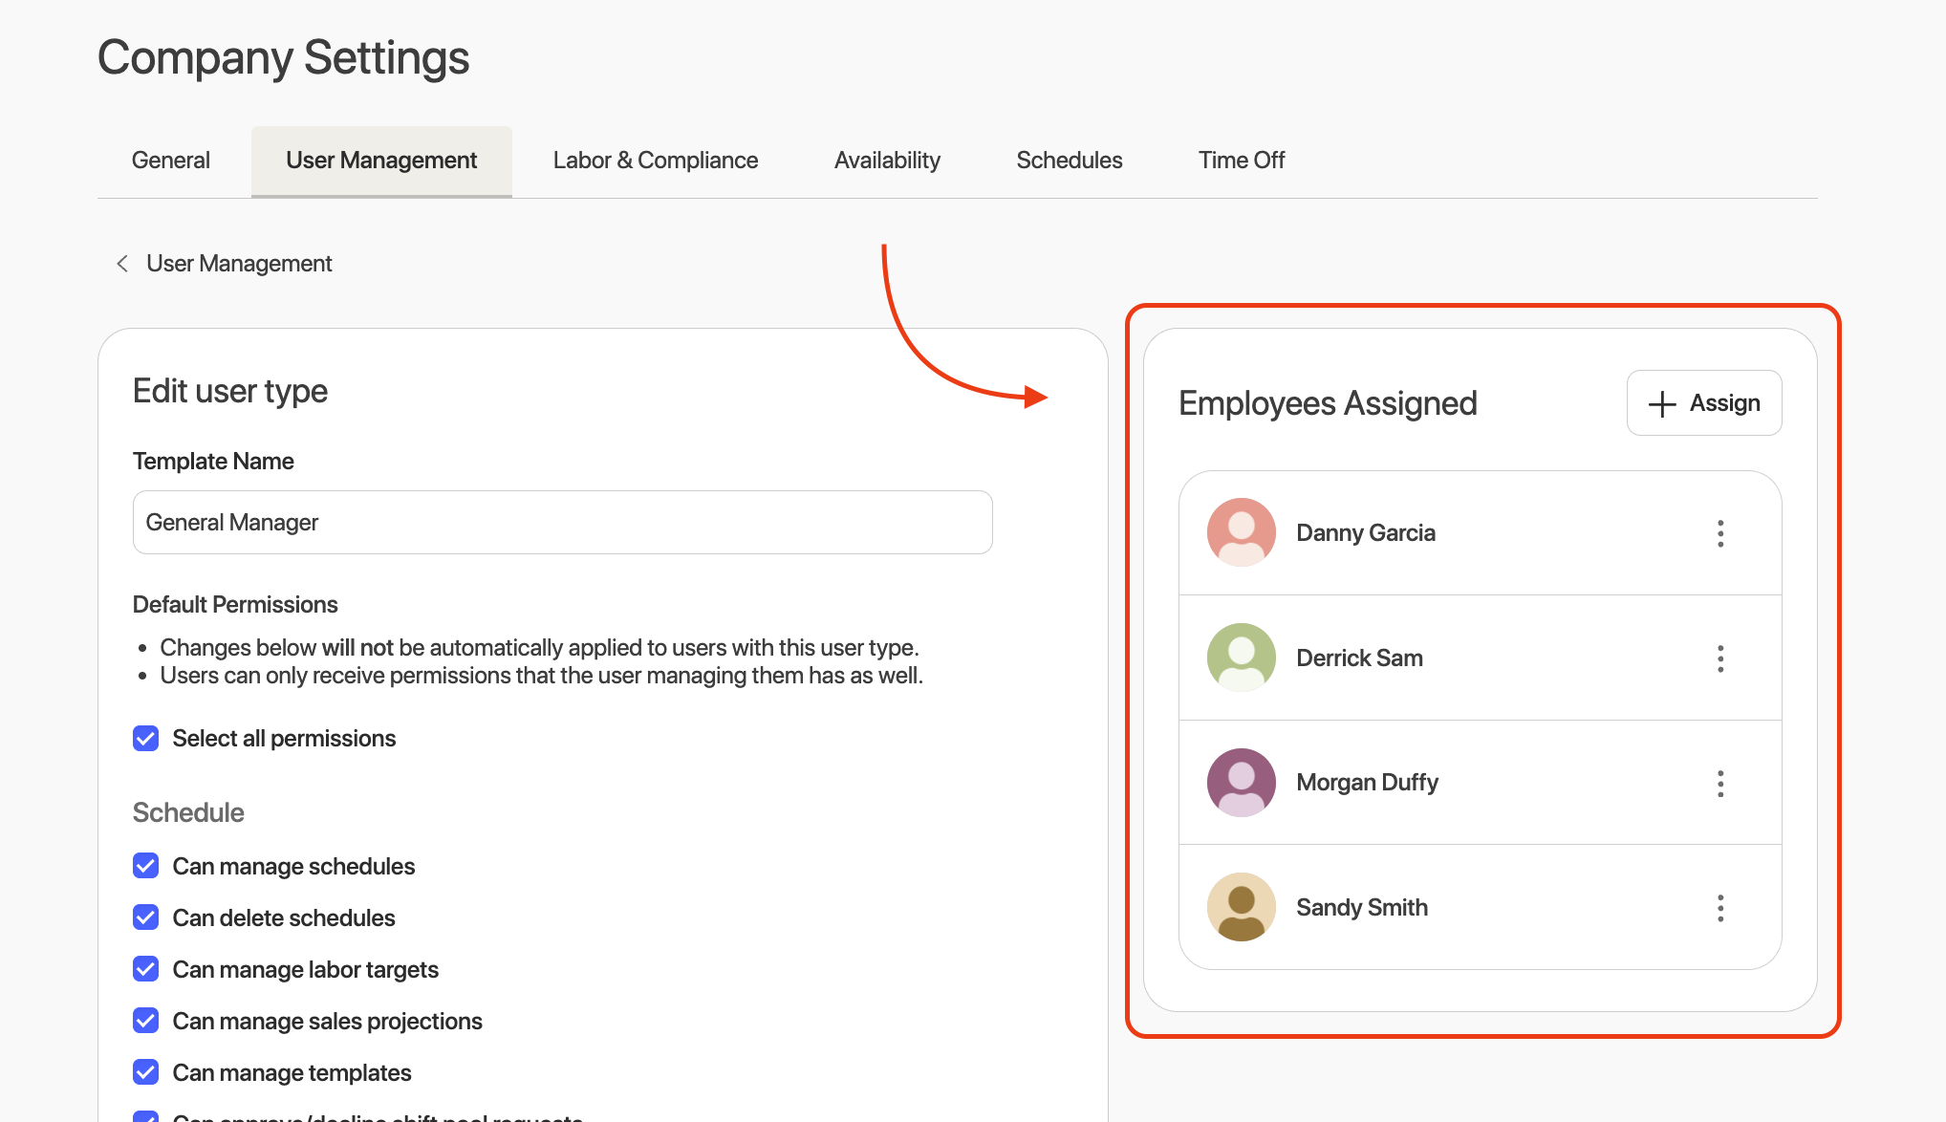Click the User Management breadcrumb link
The image size is (1946, 1122).
point(239,264)
